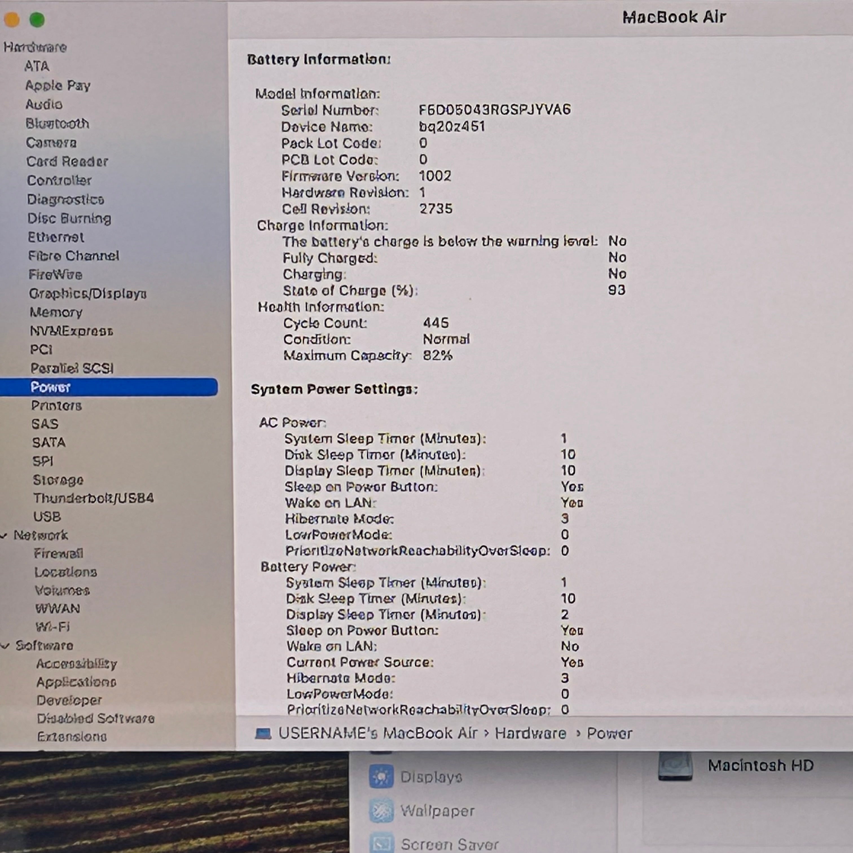Collapse the Network category chevron
Viewport: 853px width, 853px height.
4,536
